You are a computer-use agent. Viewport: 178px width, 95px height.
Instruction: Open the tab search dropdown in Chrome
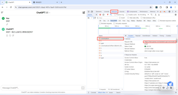coord(2,2)
